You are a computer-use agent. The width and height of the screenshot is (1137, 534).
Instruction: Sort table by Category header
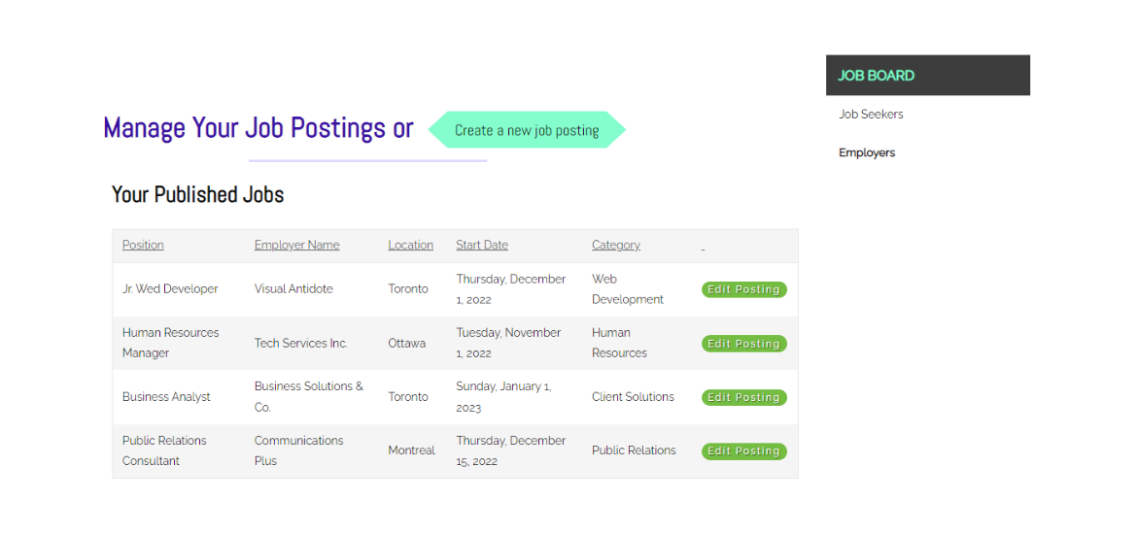coord(616,245)
